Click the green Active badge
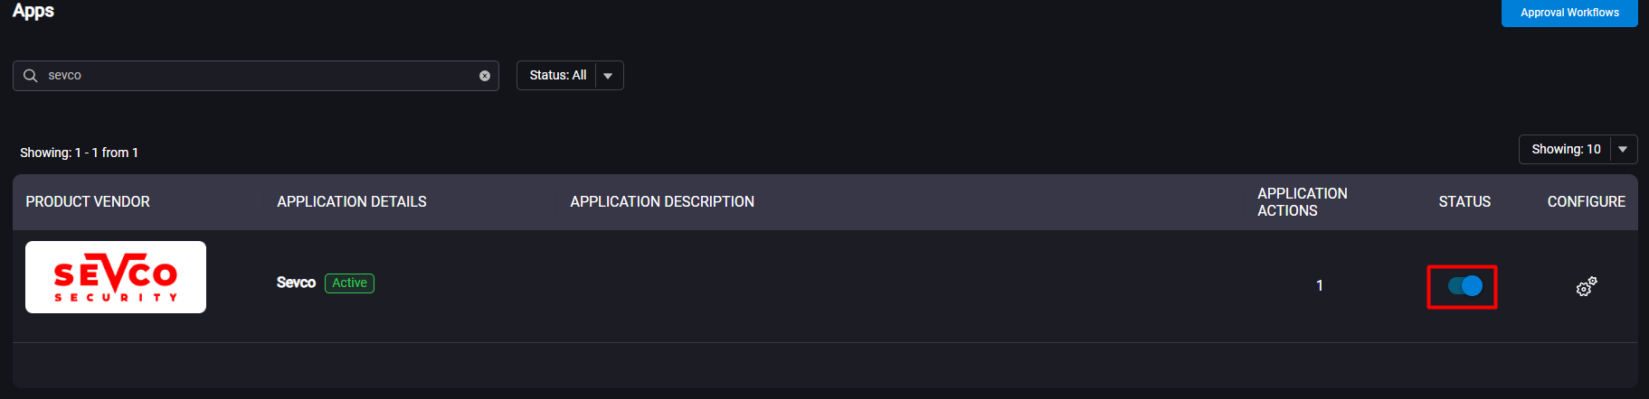The image size is (1649, 399). pyautogui.click(x=349, y=283)
